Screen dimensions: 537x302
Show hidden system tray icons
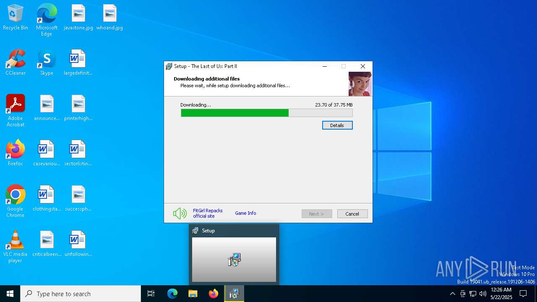(452, 294)
